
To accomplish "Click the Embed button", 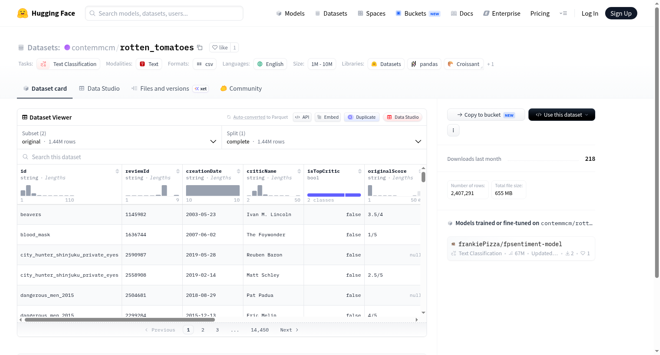I will [328, 117].
